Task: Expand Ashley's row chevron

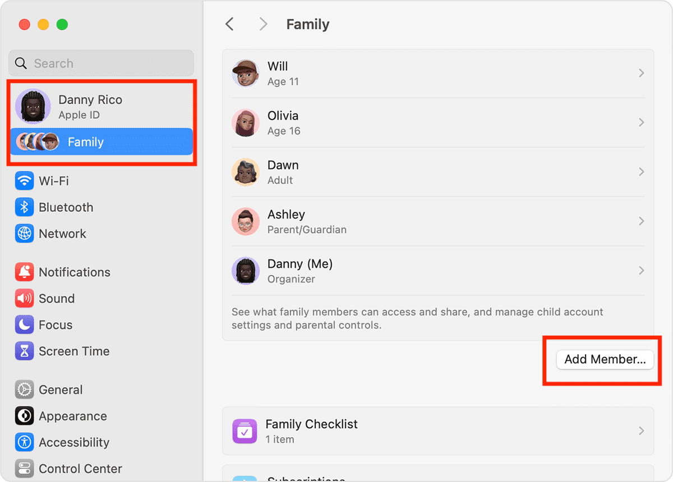Action: 641,221
